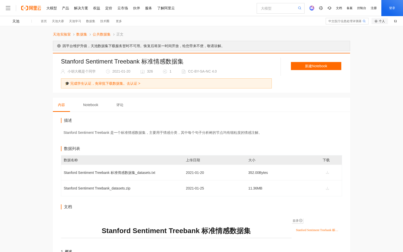This screenshot has height=252, width=403.
Task: Open the 伙伴 menu item
Action: pos(137,8)
